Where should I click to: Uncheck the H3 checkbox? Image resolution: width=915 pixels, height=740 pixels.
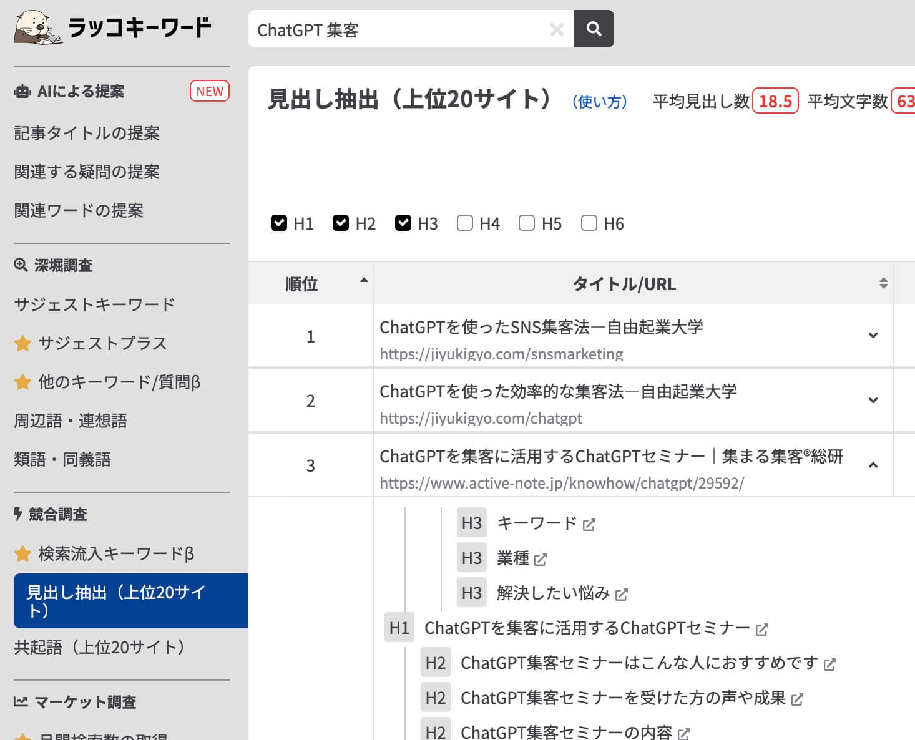(x=403, y=223)
